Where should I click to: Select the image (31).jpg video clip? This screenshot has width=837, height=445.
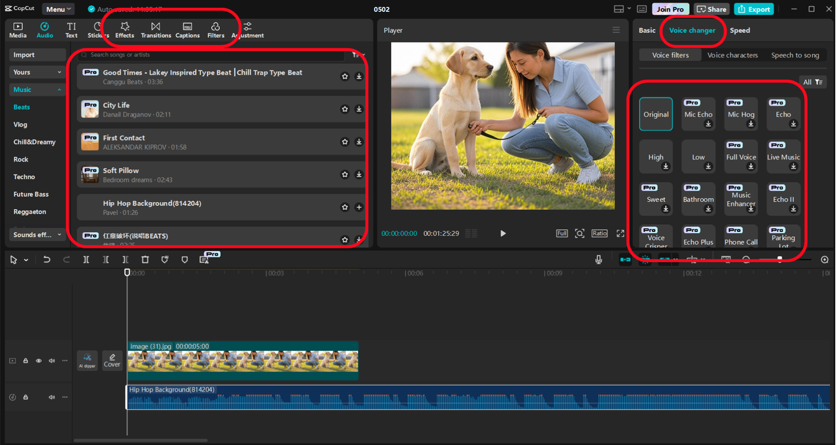click(243, 360)
